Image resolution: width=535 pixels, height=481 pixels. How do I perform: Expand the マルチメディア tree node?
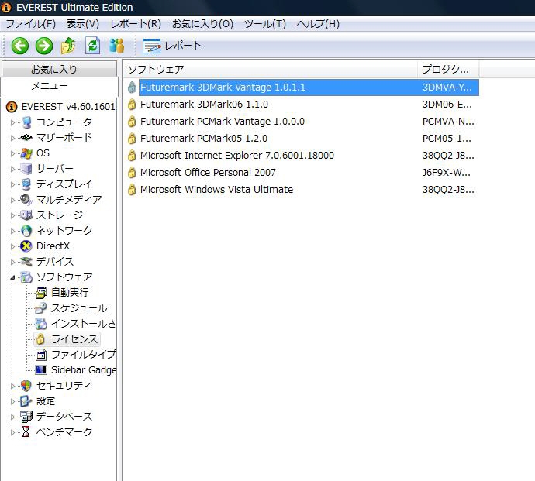pyautogui.click(x=12, y=200)
